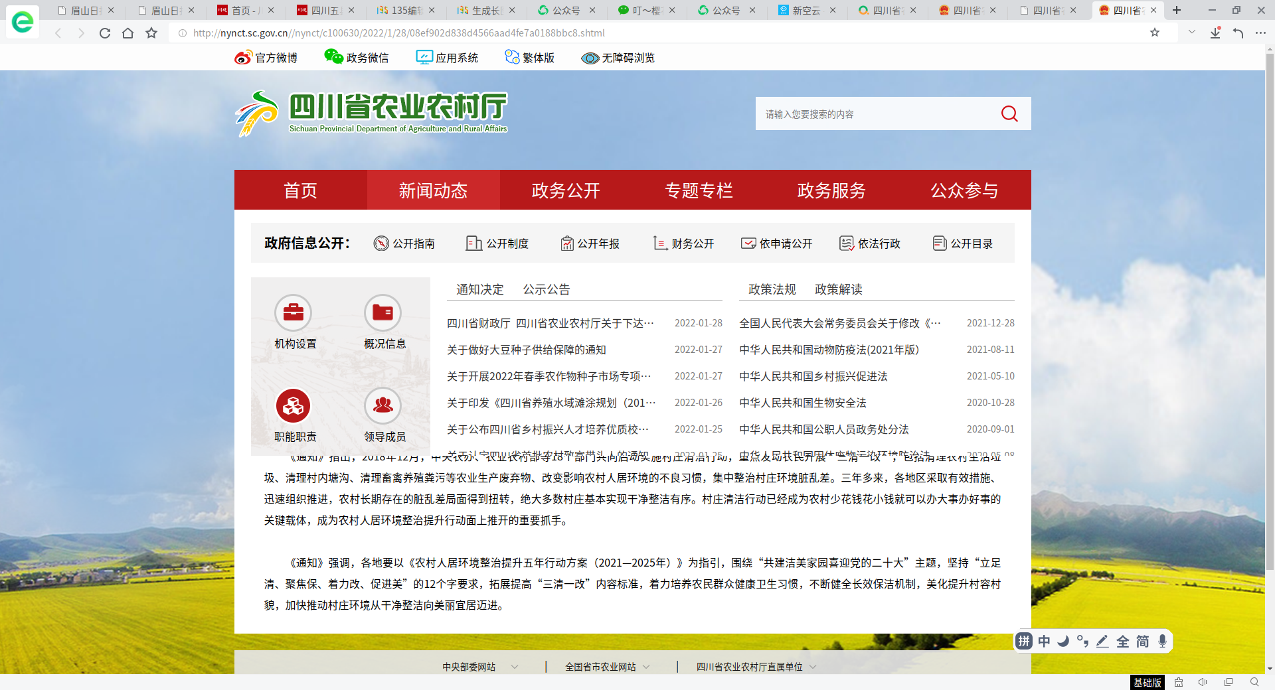
Task: Open 政务微信 WeChat icon link
Action: pos(333,57)
